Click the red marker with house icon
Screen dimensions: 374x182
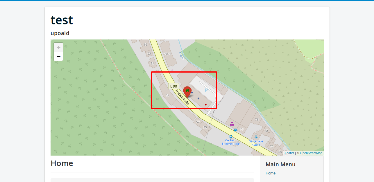[x=187, y=92]
